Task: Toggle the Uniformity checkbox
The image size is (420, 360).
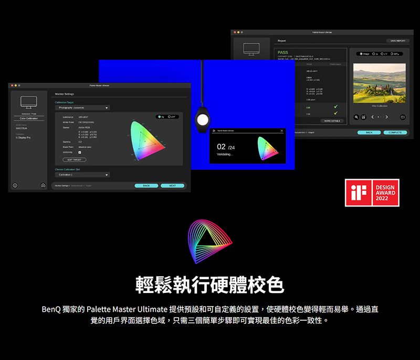Action: click(x=80, y=152)
